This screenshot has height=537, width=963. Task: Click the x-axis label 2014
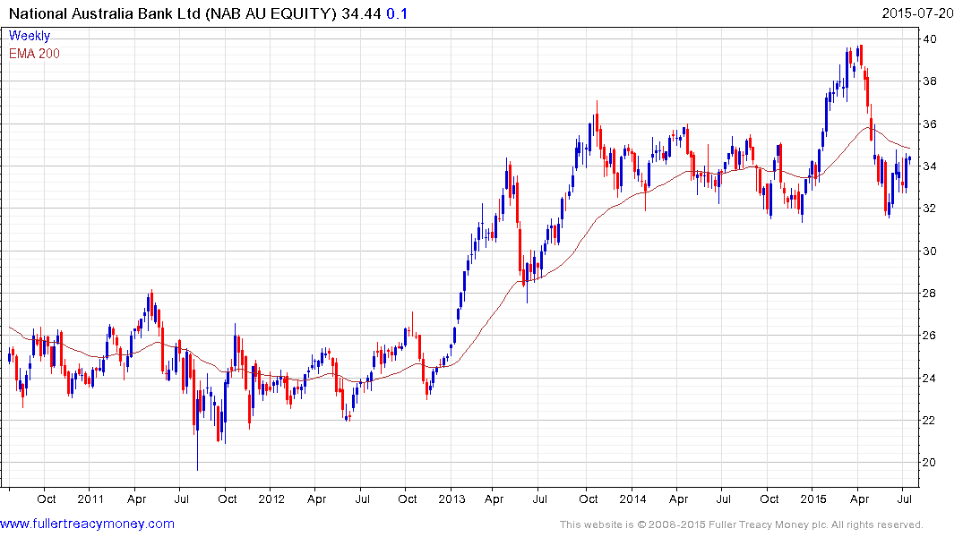[x=632, y=499]
